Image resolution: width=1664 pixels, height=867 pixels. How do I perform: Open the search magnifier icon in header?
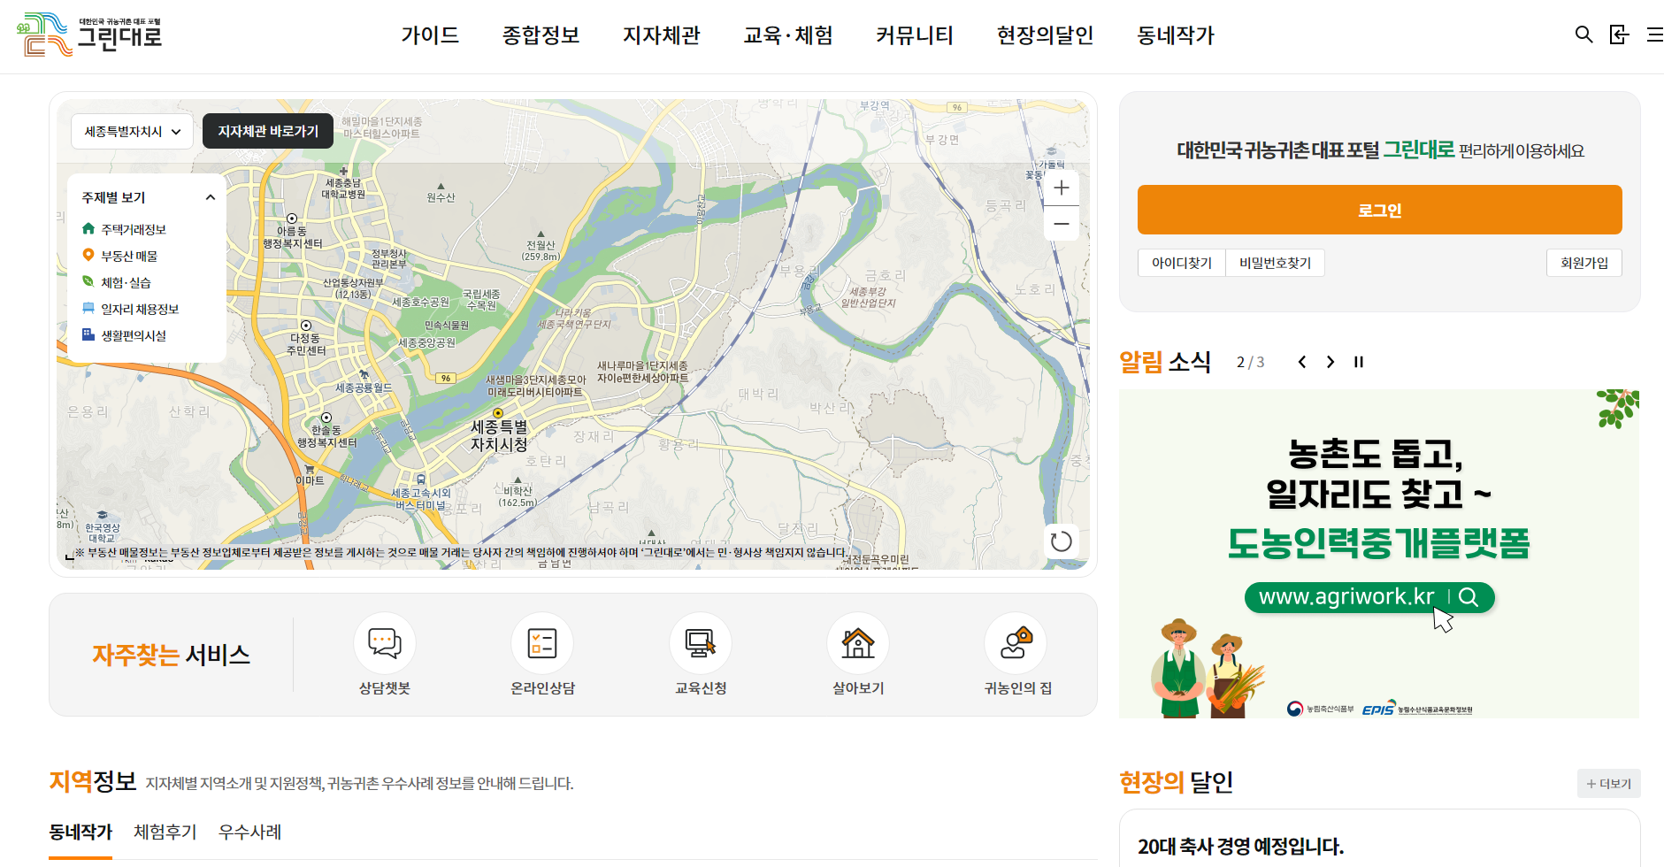pyautogui.click(x=1583, y=35)
